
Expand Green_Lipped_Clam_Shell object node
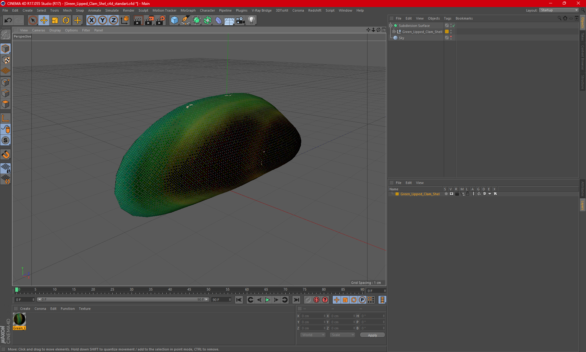(394, 32)
